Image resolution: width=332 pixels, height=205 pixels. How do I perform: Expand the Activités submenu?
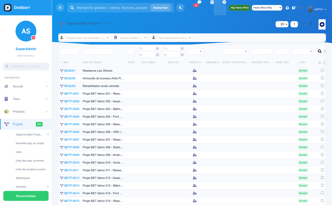click(x=48, y=187)
